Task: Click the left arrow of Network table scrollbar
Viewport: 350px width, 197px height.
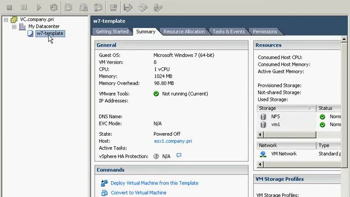Action: (260, 165)
